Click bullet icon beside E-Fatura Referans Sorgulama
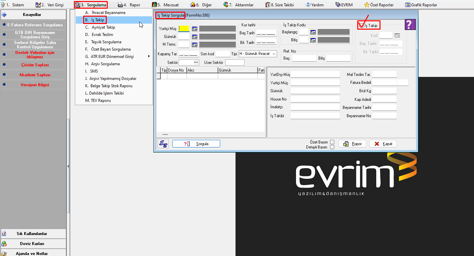 click(x=4, y=25)
